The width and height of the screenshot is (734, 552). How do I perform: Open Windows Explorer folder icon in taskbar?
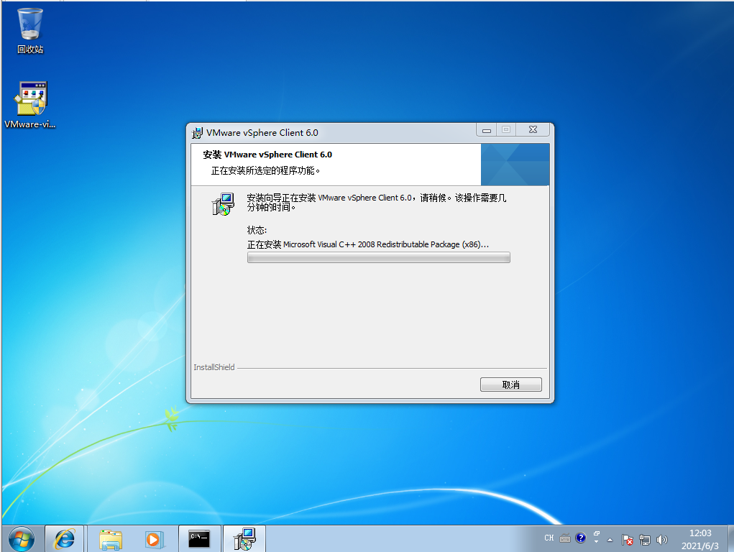pyautogui.click(x=111, y=539)
